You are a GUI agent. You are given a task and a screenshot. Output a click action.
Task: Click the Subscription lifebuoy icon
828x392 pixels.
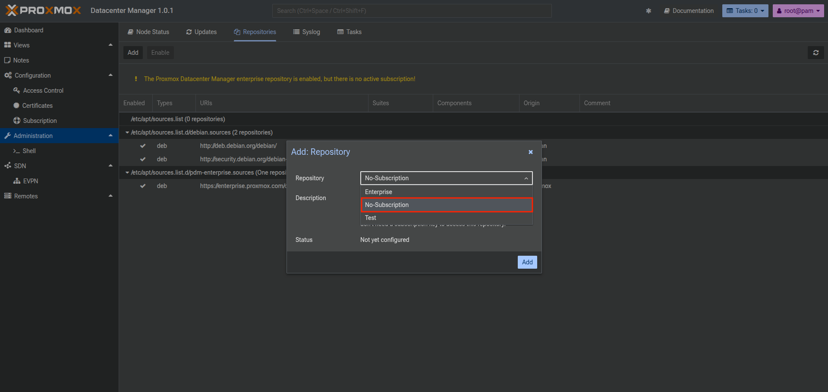(x=17, y=121)
